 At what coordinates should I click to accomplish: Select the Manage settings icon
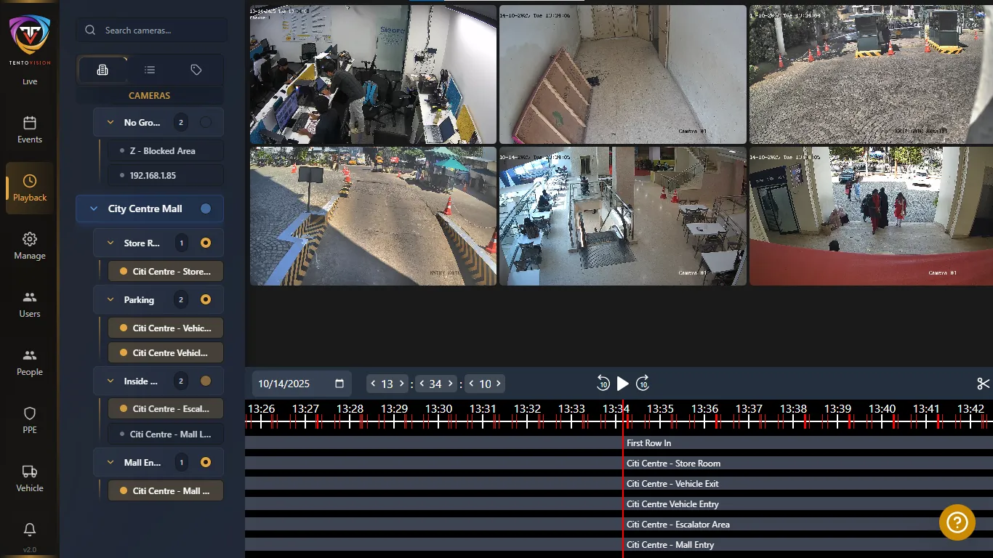click(29, 246)
